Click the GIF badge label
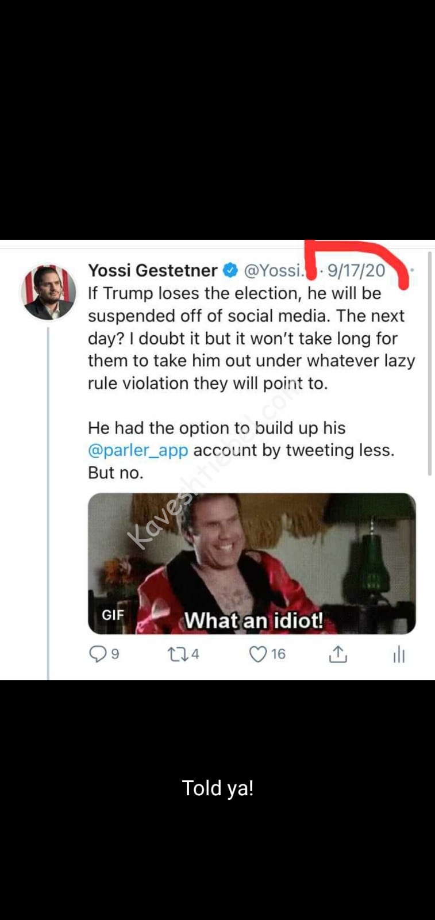The height and width of the screenshot is (920, 435). (113, 615)
